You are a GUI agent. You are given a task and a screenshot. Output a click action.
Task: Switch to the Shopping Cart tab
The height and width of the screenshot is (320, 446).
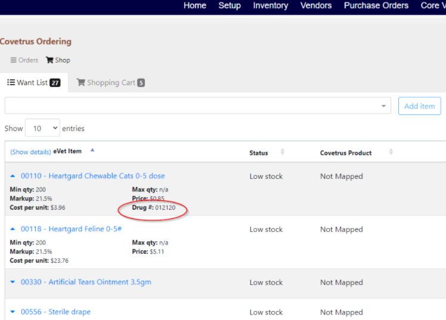pos(111,82)
